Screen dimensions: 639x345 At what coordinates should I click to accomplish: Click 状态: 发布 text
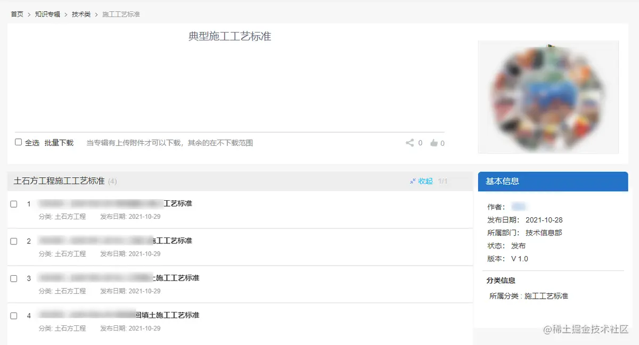[x=506, y=246]
